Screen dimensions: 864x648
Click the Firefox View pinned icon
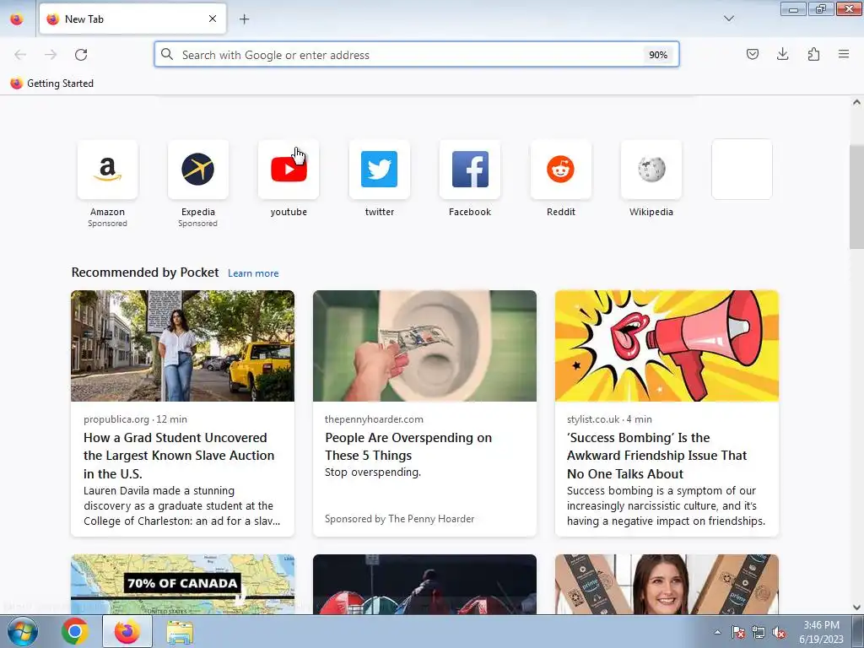click(17, 19)
